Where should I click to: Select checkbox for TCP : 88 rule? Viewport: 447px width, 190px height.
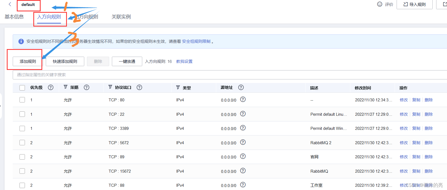tap(22, 185)
